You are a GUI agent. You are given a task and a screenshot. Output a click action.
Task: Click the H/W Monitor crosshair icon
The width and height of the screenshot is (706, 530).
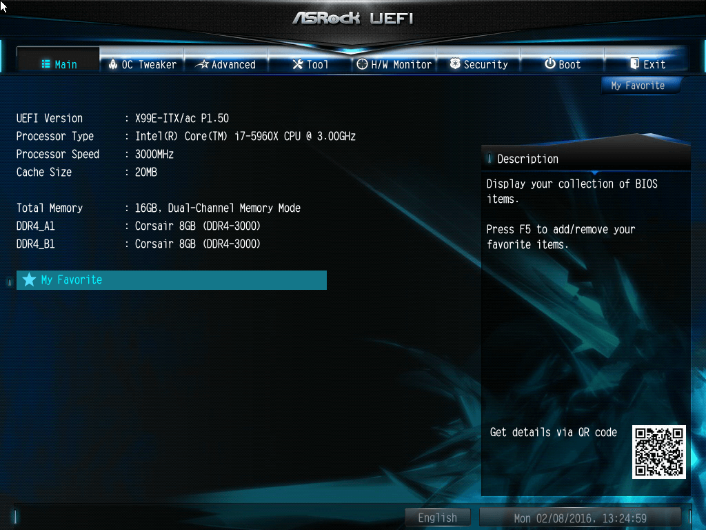click(362, 64)
